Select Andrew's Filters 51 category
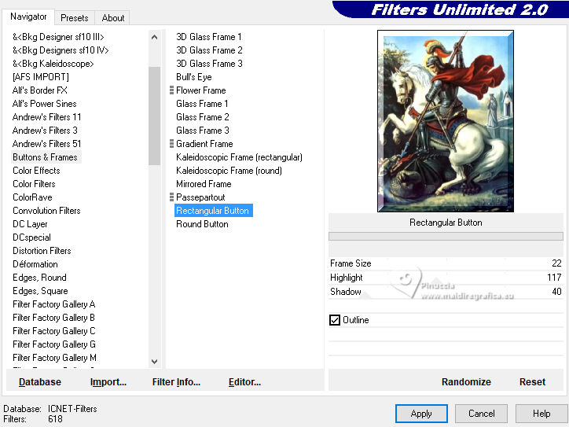Screen dimensions: 569x427 coord(47,144)
